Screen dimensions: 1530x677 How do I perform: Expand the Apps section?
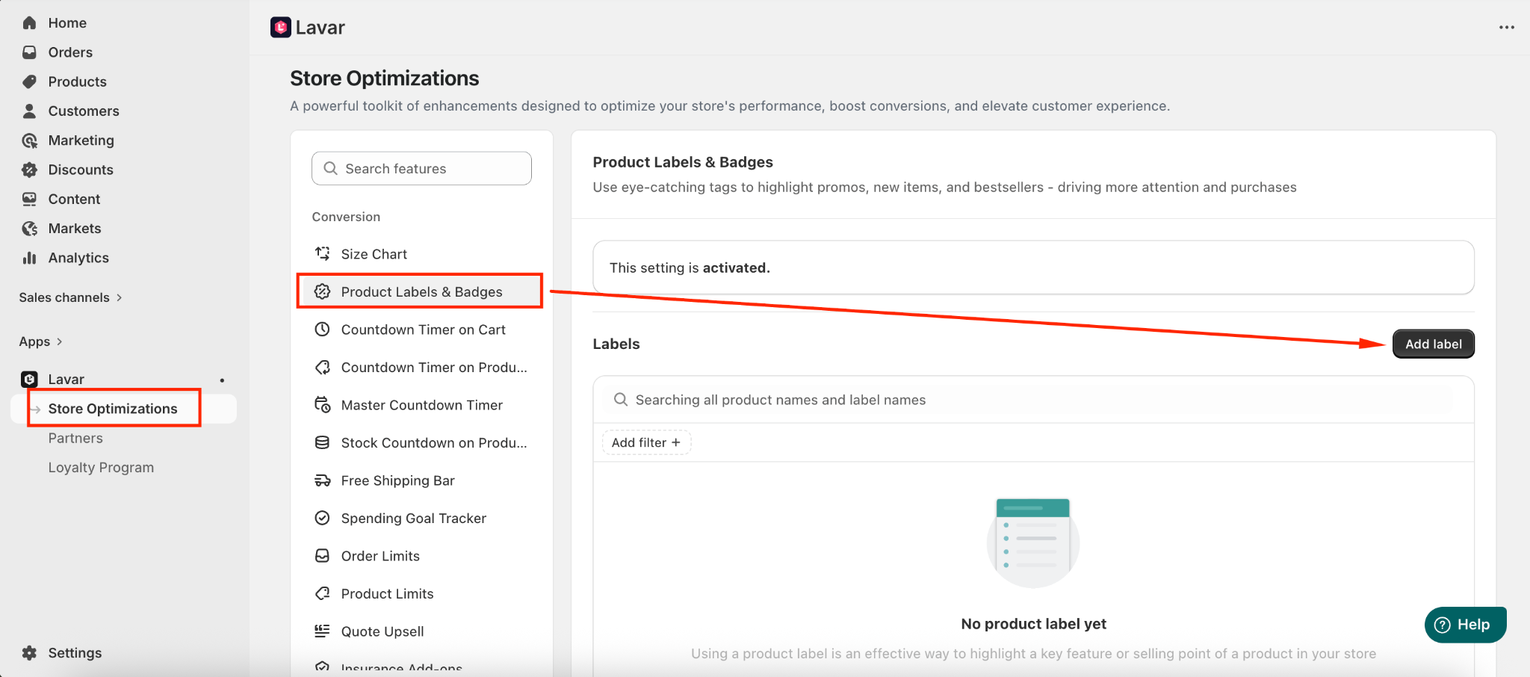(41, 341)
